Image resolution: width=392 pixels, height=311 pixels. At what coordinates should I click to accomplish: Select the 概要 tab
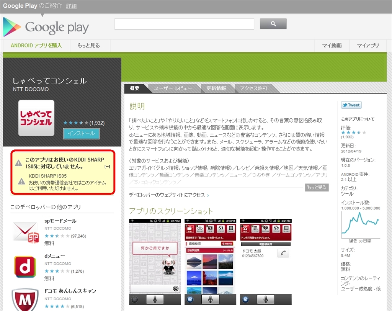click(134, 88)
